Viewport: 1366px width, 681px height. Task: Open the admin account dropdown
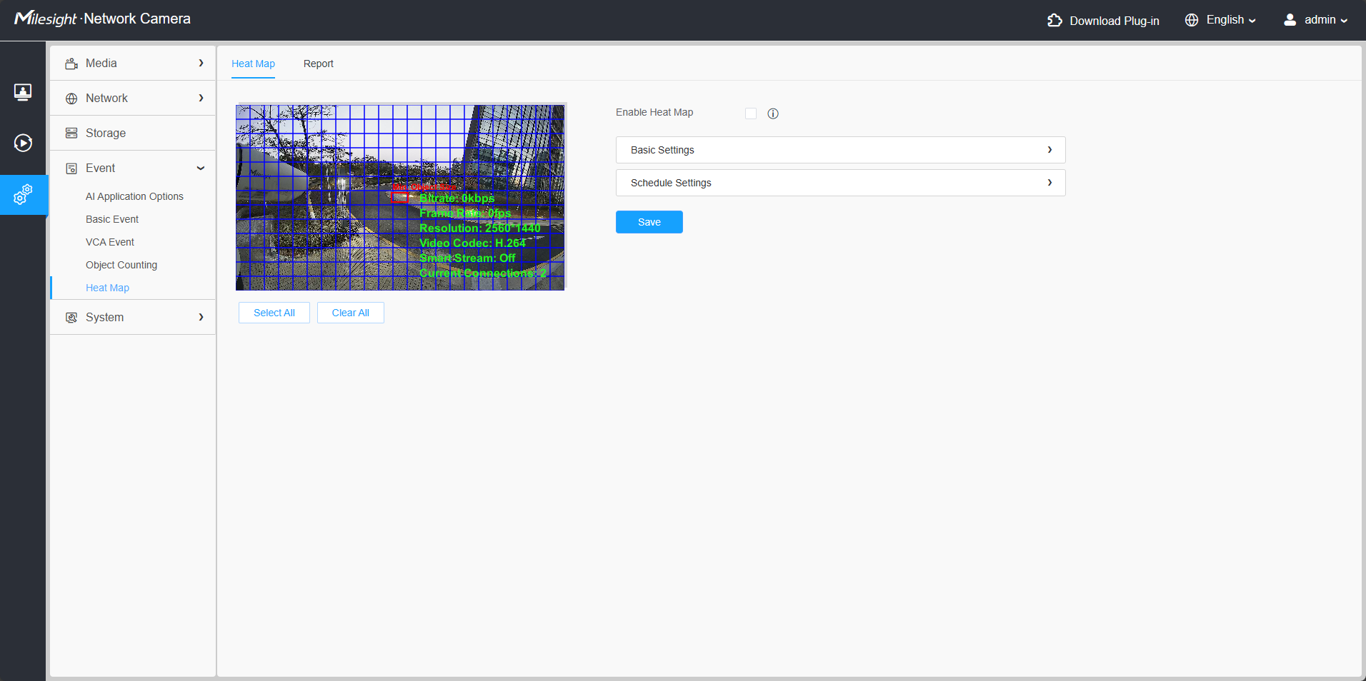pyautogui.click(x=1326, y=20)
